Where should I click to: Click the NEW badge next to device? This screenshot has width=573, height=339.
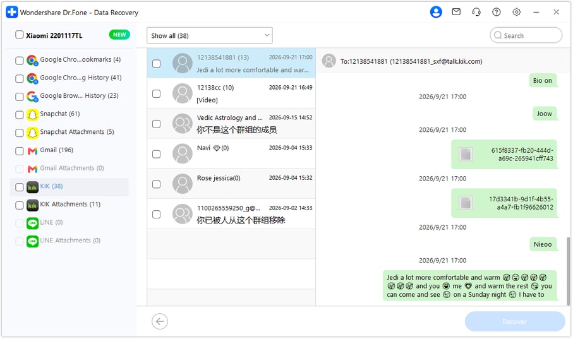119,35
